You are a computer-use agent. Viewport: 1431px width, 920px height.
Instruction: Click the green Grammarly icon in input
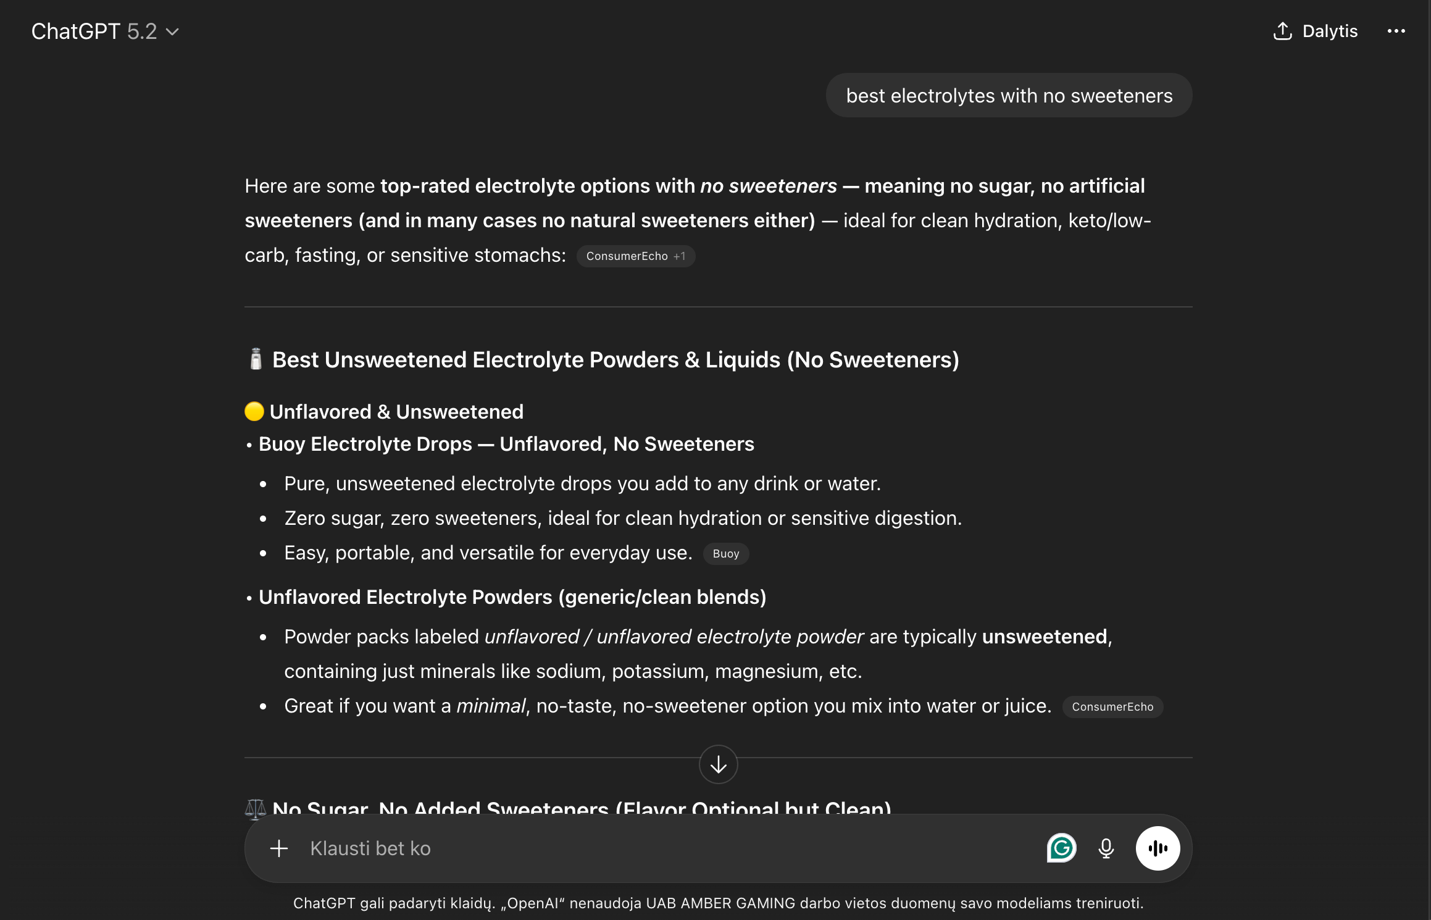click(x=1061, y=848)
